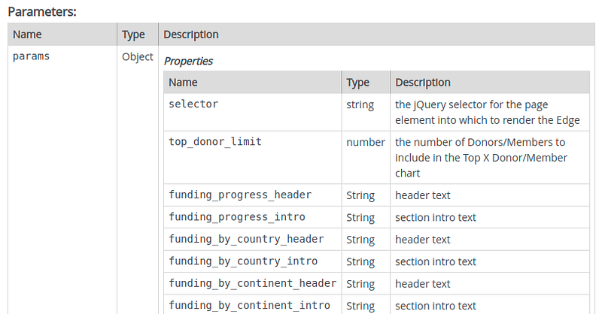Click the 'funding_by_country_header' property name
The width and height of the screenshot is (602, 314).
(x=246, y=240)
